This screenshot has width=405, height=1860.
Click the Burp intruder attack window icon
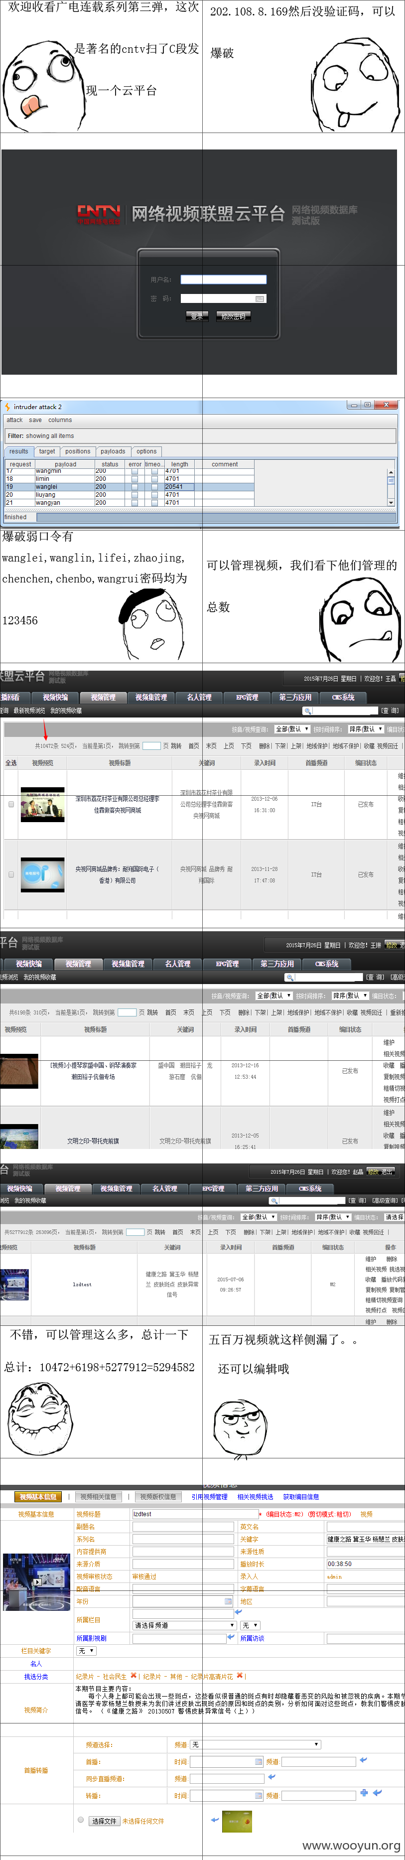(7, 407)
